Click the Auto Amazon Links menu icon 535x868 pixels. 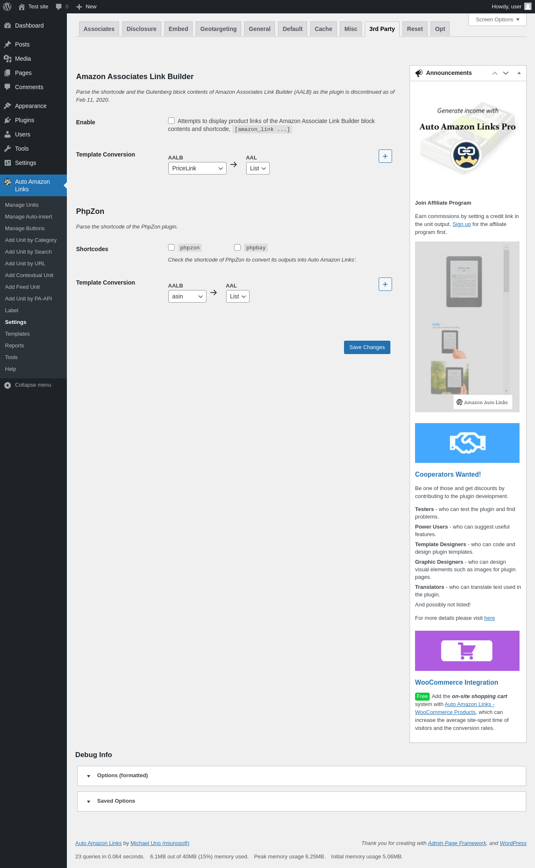pyautogui.click(x=8, y=182)
